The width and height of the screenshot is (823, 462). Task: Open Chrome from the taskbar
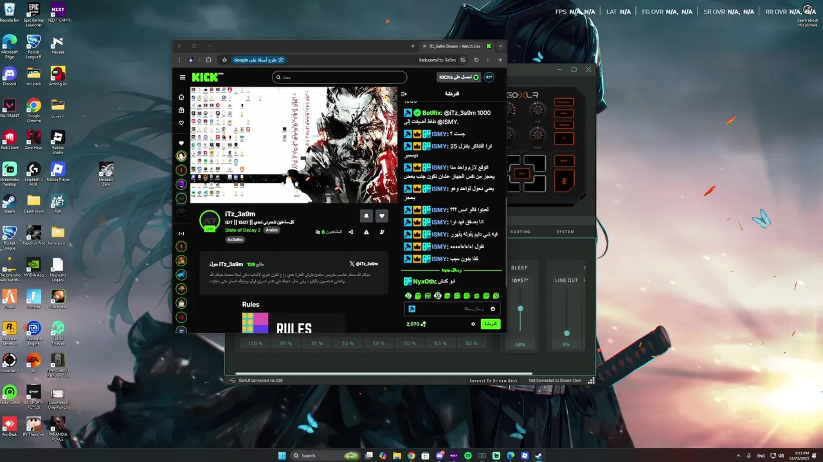click(411, 456)
